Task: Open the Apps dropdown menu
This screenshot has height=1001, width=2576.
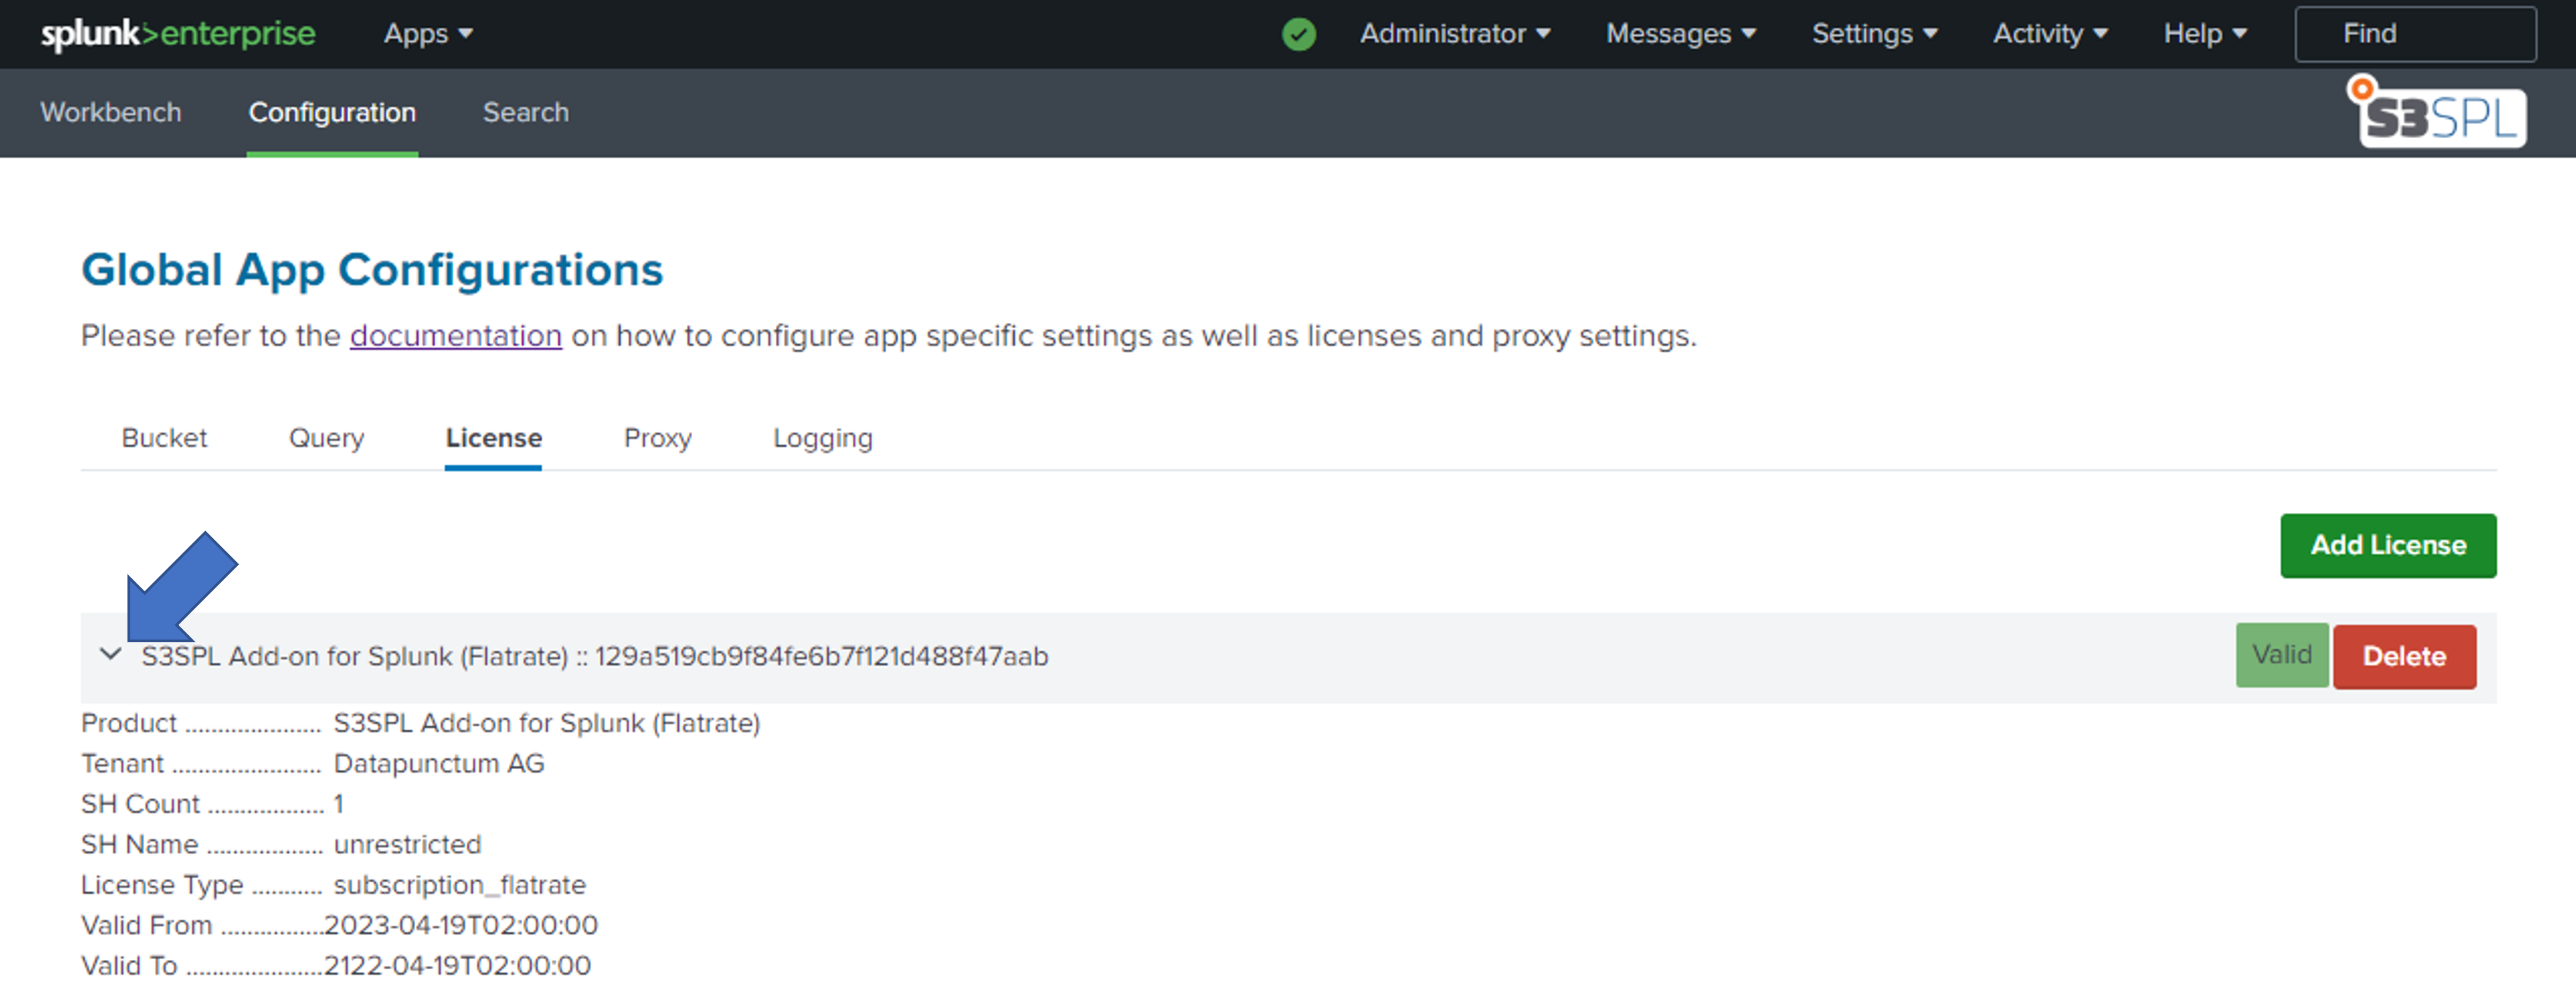Action: [427, 34]
